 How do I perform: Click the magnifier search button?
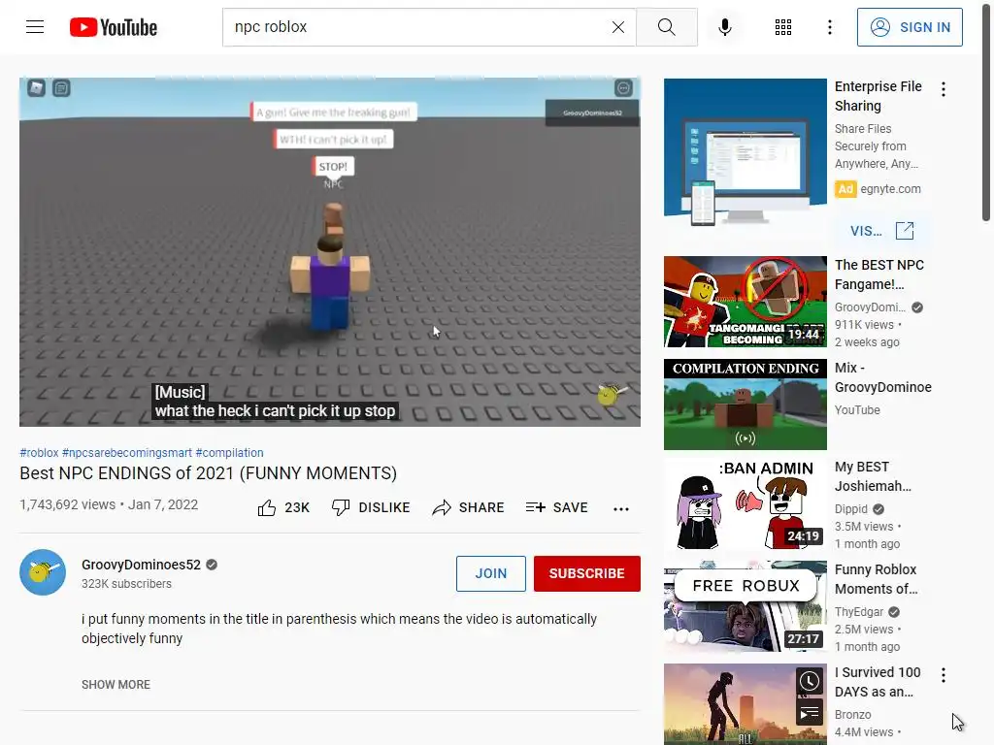click(x=666, y=27)
